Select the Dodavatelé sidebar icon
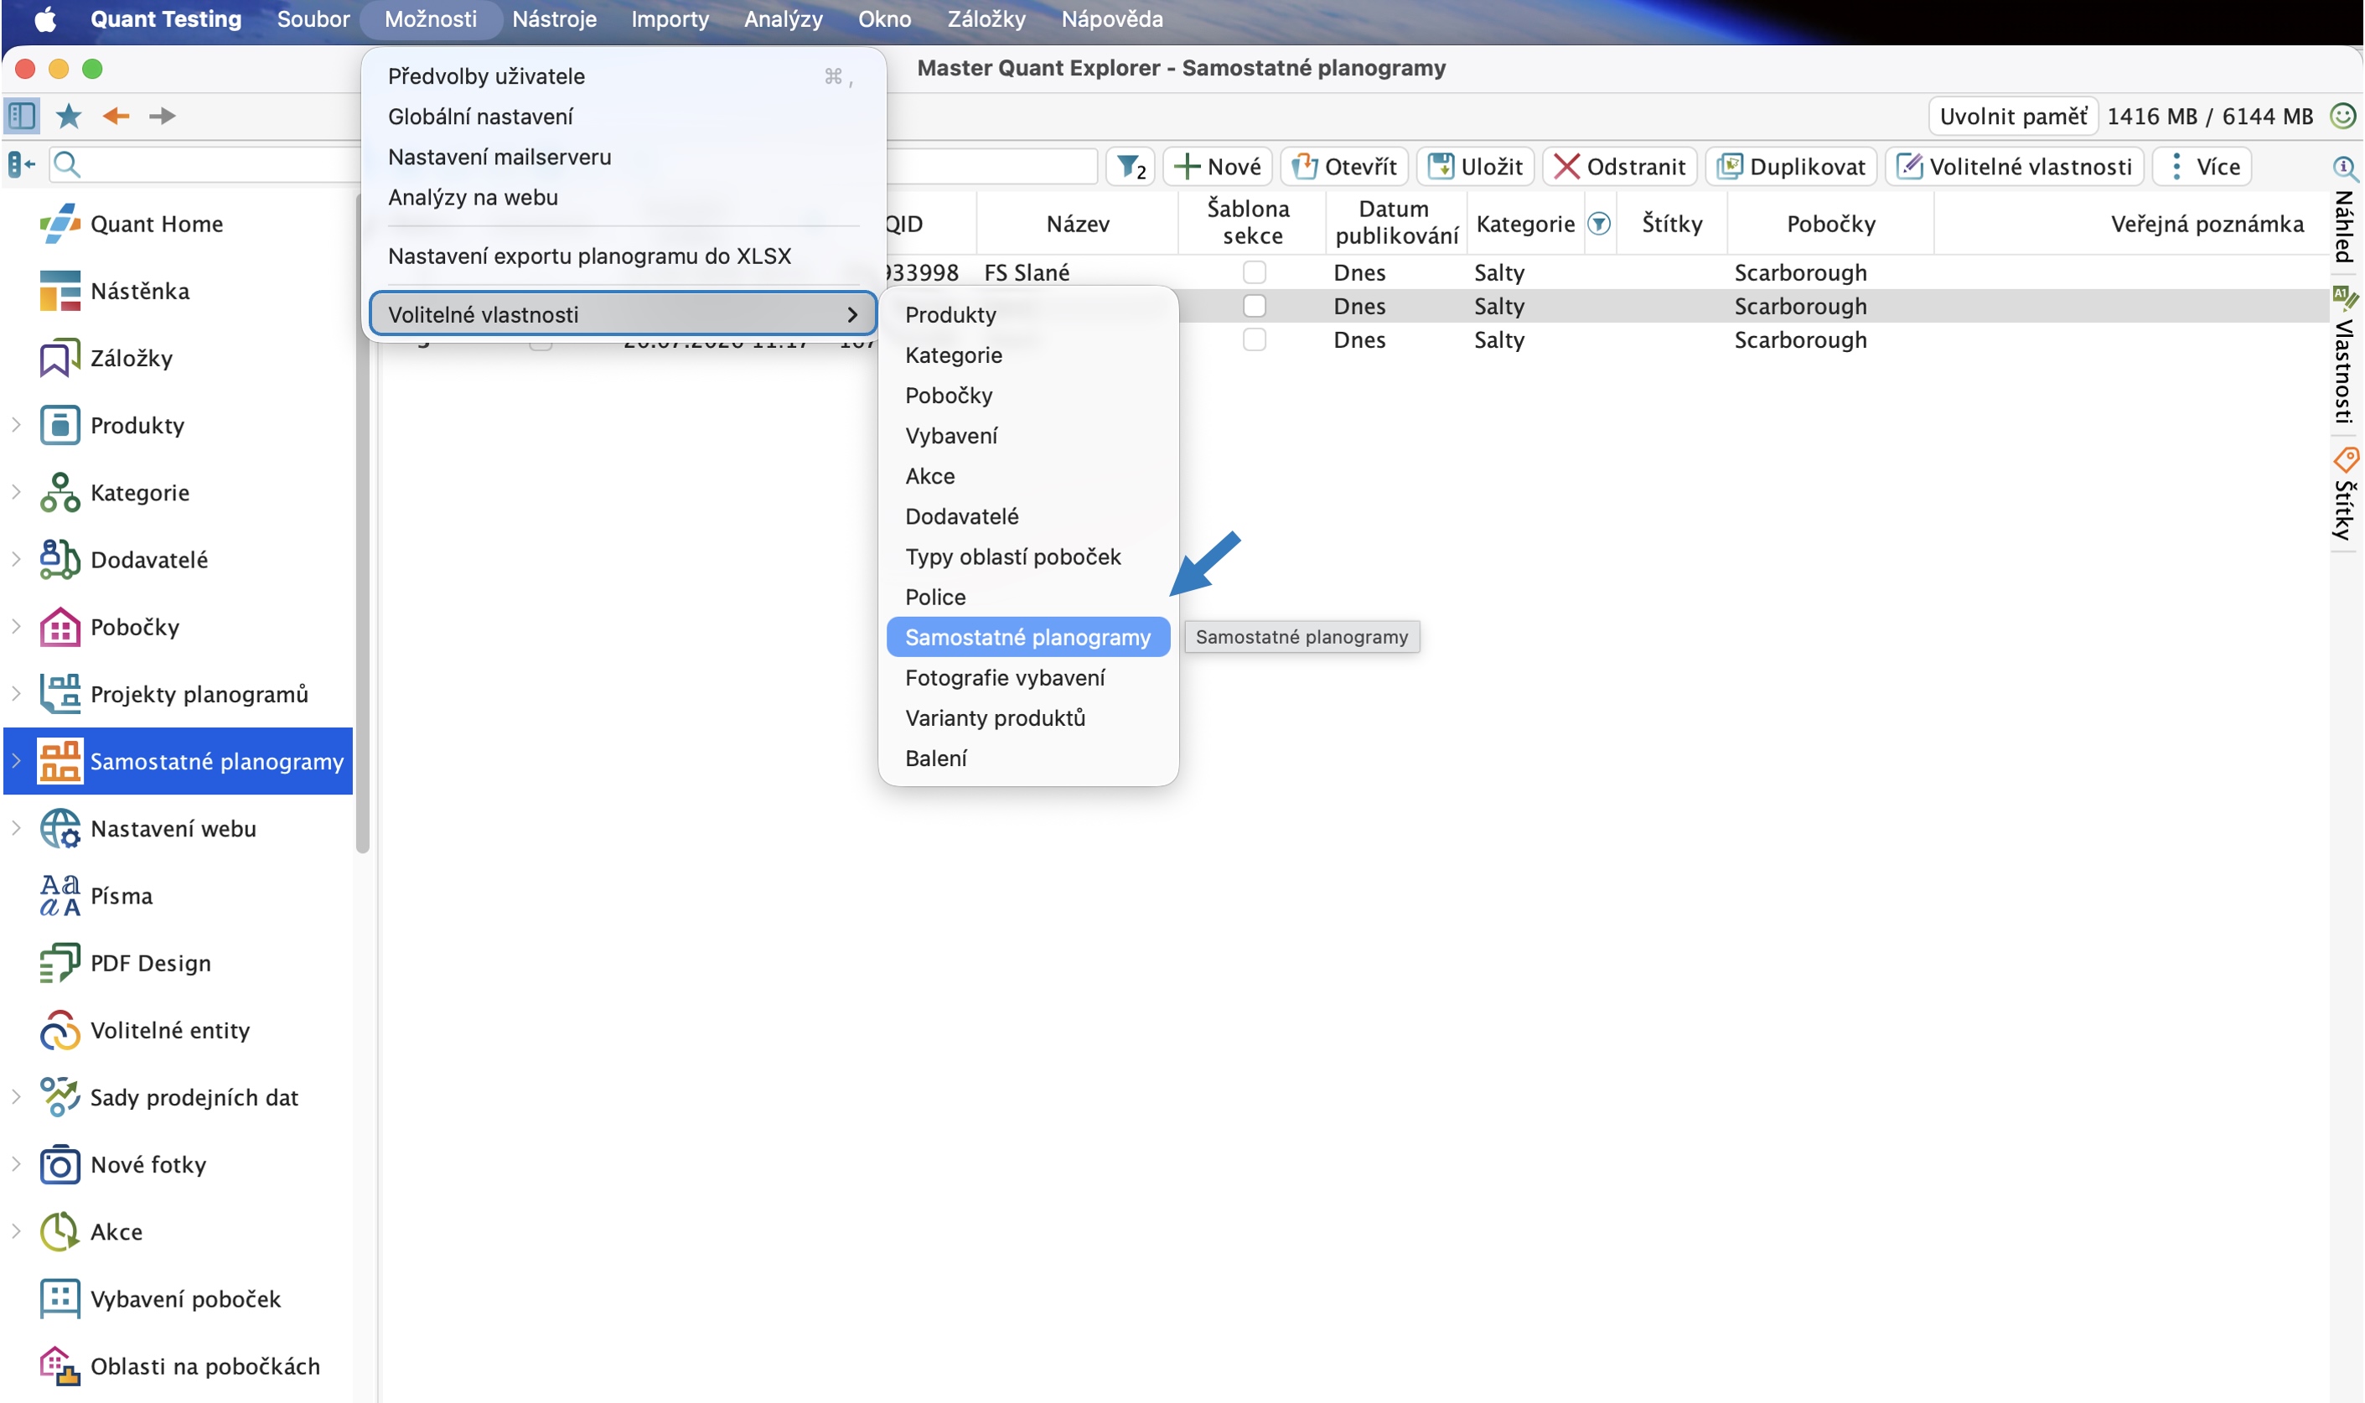 [60, 560]
